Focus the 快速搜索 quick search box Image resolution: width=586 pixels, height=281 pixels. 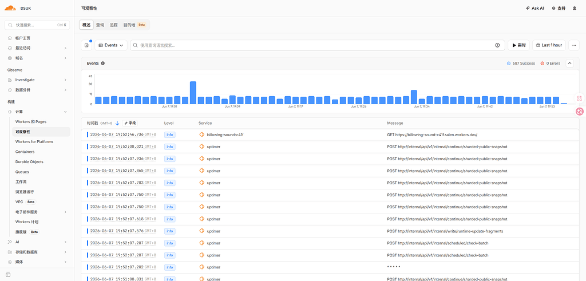pos(37,25)
